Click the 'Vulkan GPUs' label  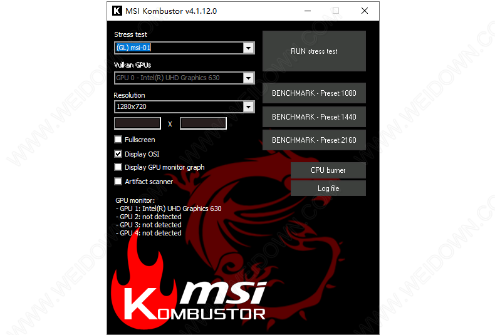132,65
